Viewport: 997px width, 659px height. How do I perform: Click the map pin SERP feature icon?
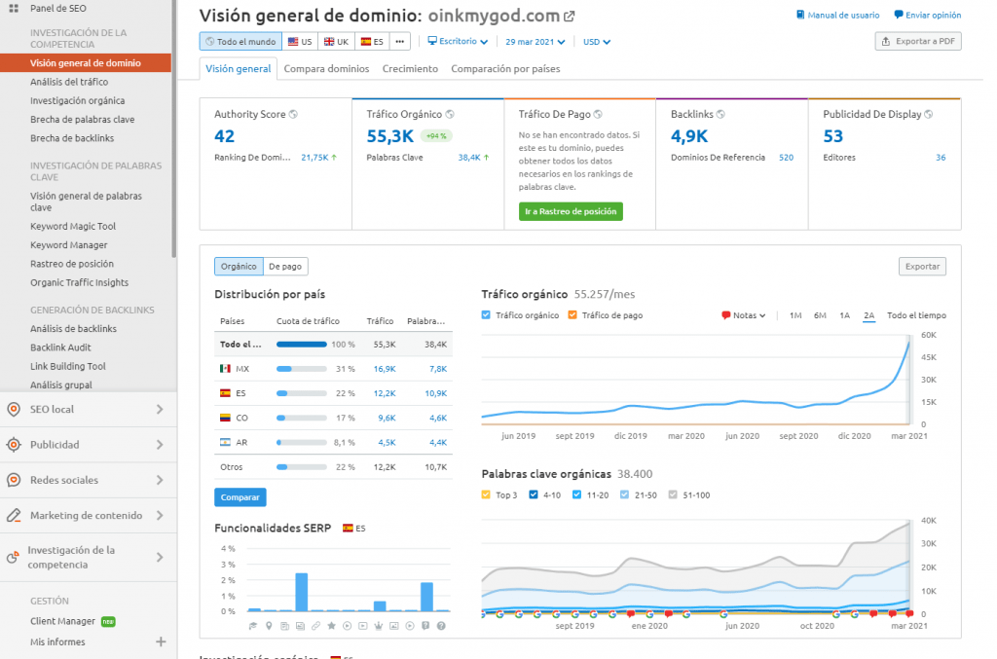pyautogui.click(x=269, y=624)
